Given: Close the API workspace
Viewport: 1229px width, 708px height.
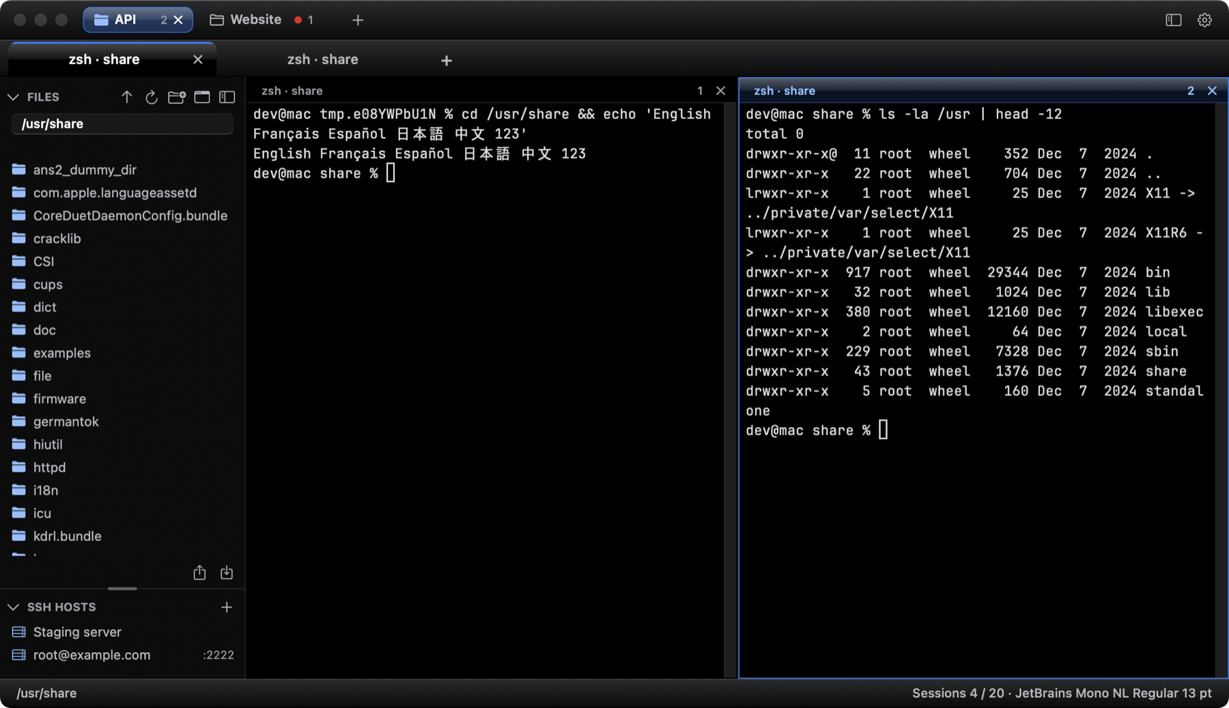Looking at the screenshot, I should click(x=178, y=20).
